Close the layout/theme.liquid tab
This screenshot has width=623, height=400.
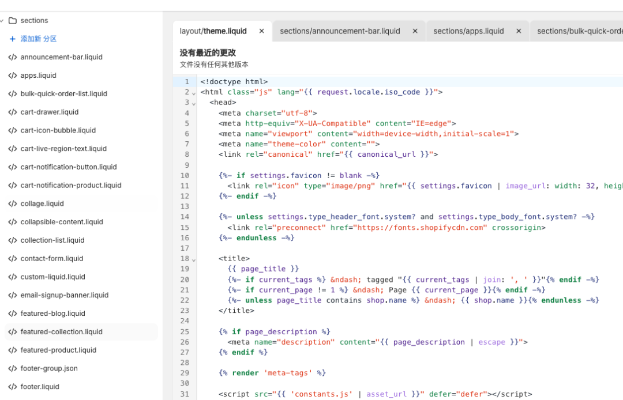point(261,31)
